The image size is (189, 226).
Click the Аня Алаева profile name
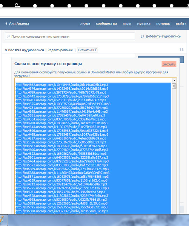(19, 23)
